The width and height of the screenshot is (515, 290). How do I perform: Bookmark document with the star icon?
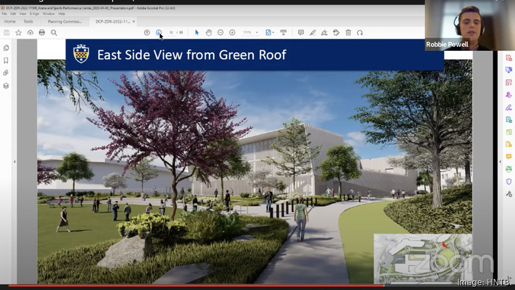pos(19,32)
